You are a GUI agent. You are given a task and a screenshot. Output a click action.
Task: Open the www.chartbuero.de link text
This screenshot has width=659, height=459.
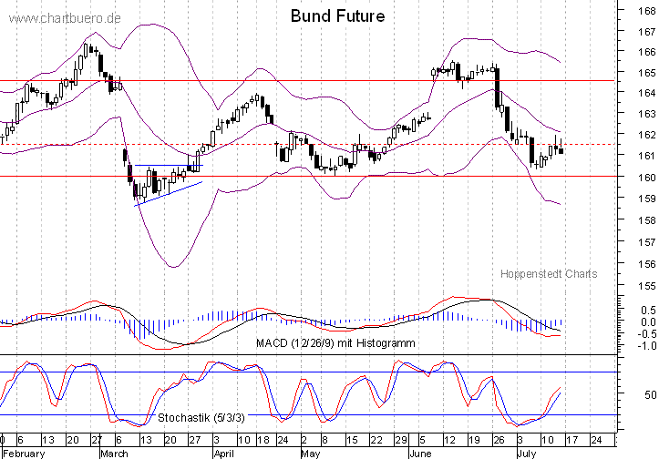pyautogui.click(x=65, y=19)
